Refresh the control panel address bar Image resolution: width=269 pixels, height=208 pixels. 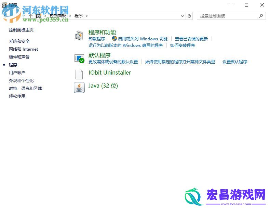tap(189, 16)
